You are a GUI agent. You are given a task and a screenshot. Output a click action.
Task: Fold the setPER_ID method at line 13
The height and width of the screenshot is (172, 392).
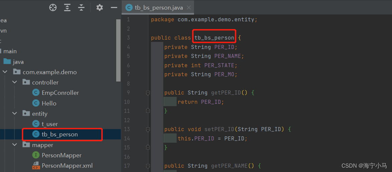point(148,129)
